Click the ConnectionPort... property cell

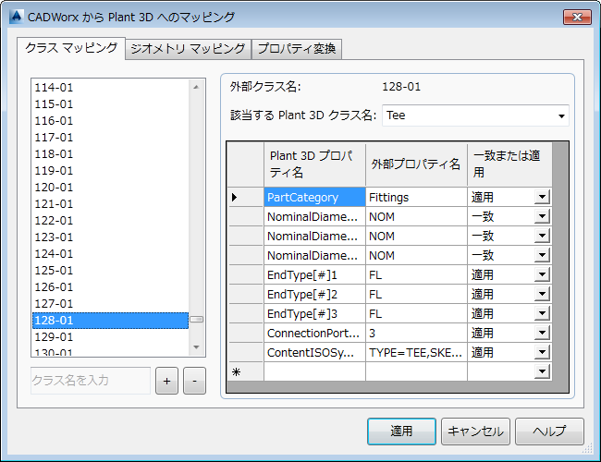click(x=314, y=334)
